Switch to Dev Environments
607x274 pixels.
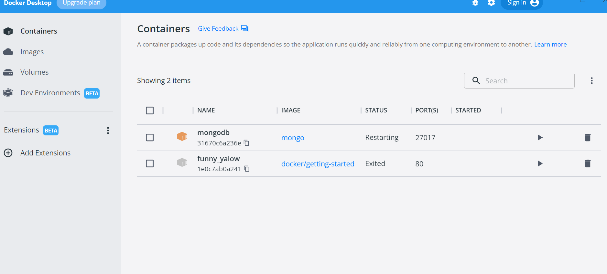coord(50,93)
